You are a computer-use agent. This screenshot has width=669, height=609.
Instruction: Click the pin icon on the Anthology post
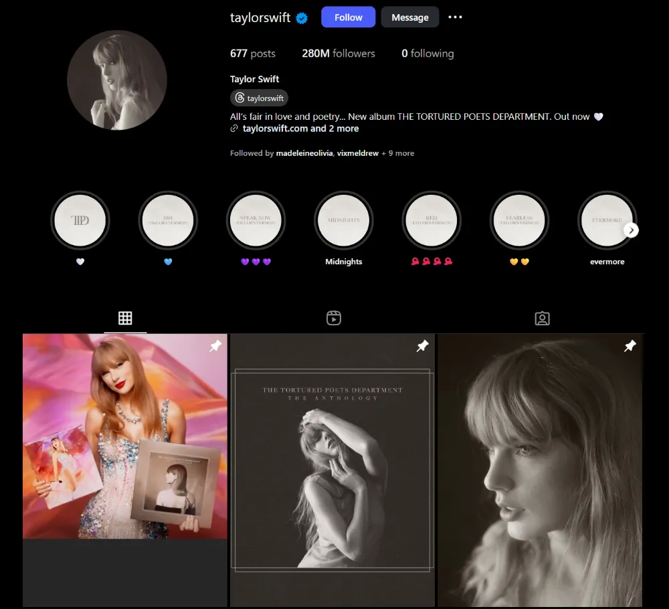422,346
